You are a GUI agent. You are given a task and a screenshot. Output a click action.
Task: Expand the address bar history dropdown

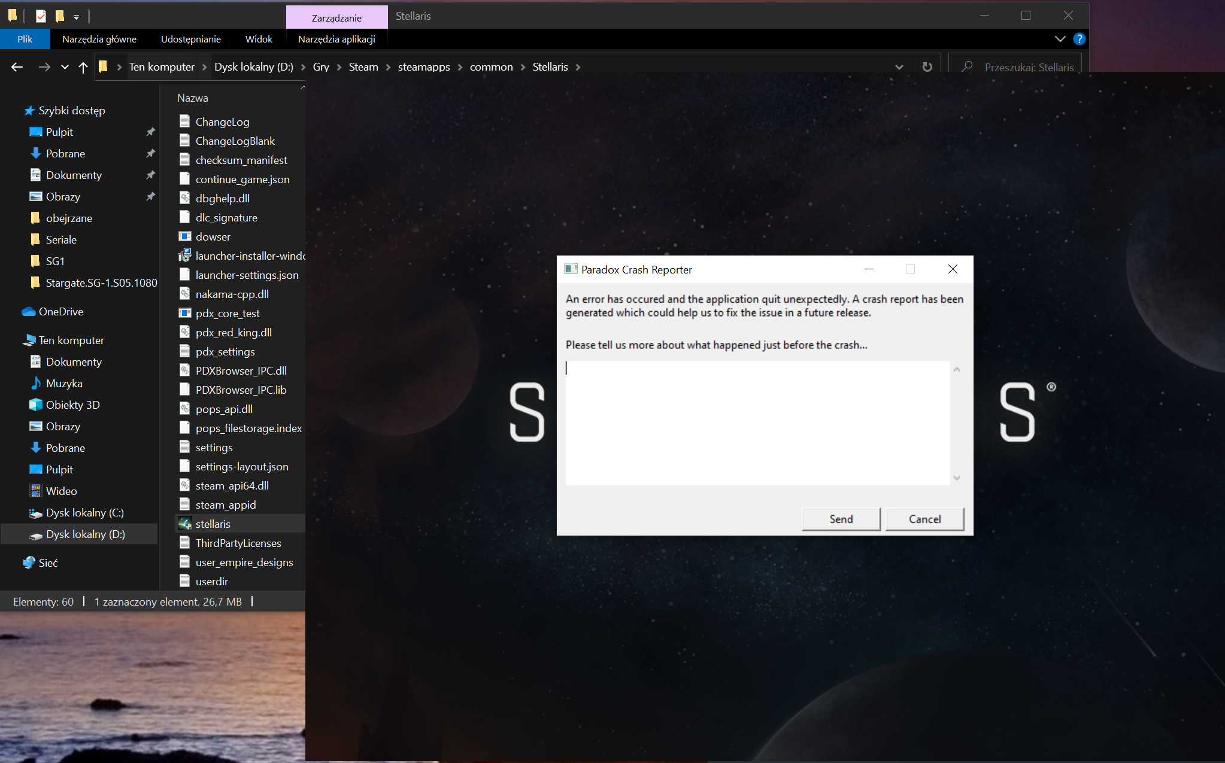click(x=899, y=67)
